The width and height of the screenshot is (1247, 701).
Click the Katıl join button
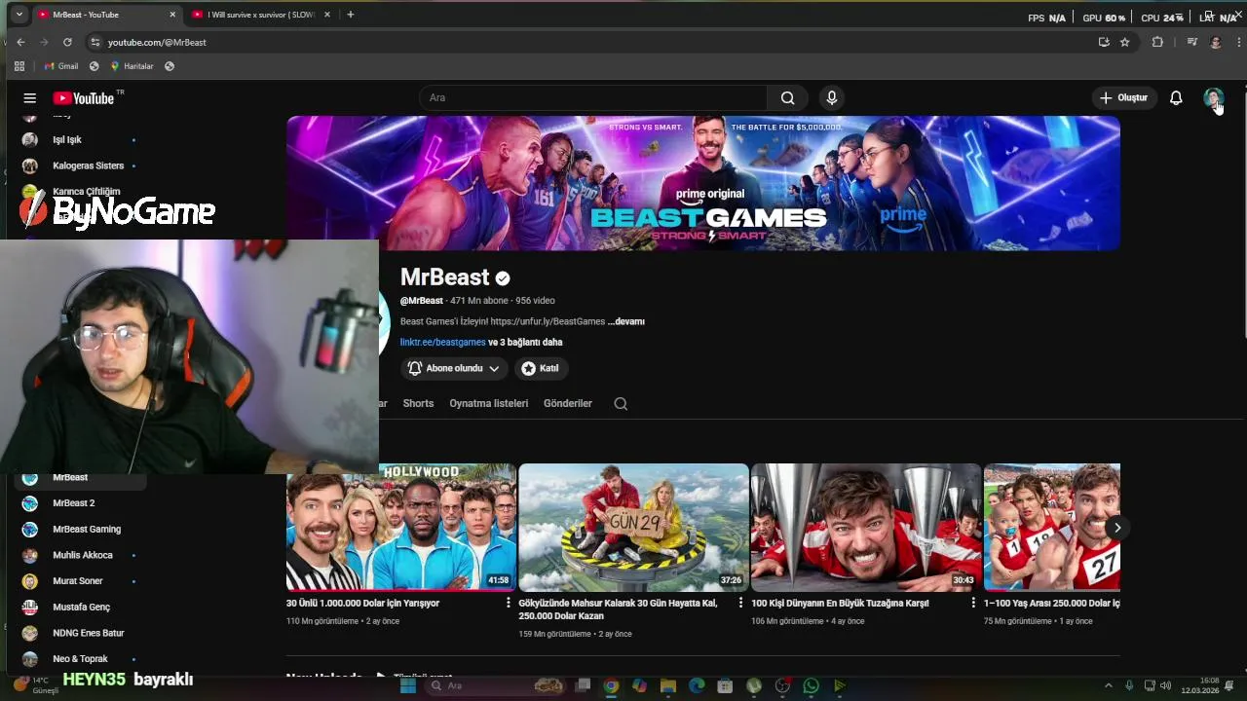pyautogui.click(x=541, y=368)
